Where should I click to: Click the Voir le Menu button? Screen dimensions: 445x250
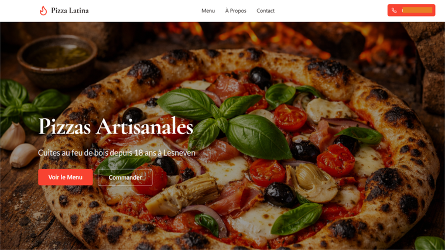[66, 177]
